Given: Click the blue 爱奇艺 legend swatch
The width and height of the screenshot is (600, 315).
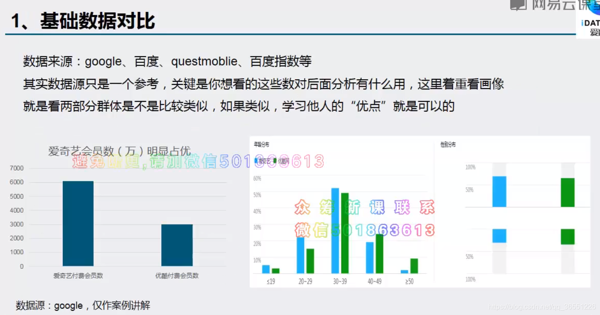Looking at the screenshot, I should pos(256,161).
